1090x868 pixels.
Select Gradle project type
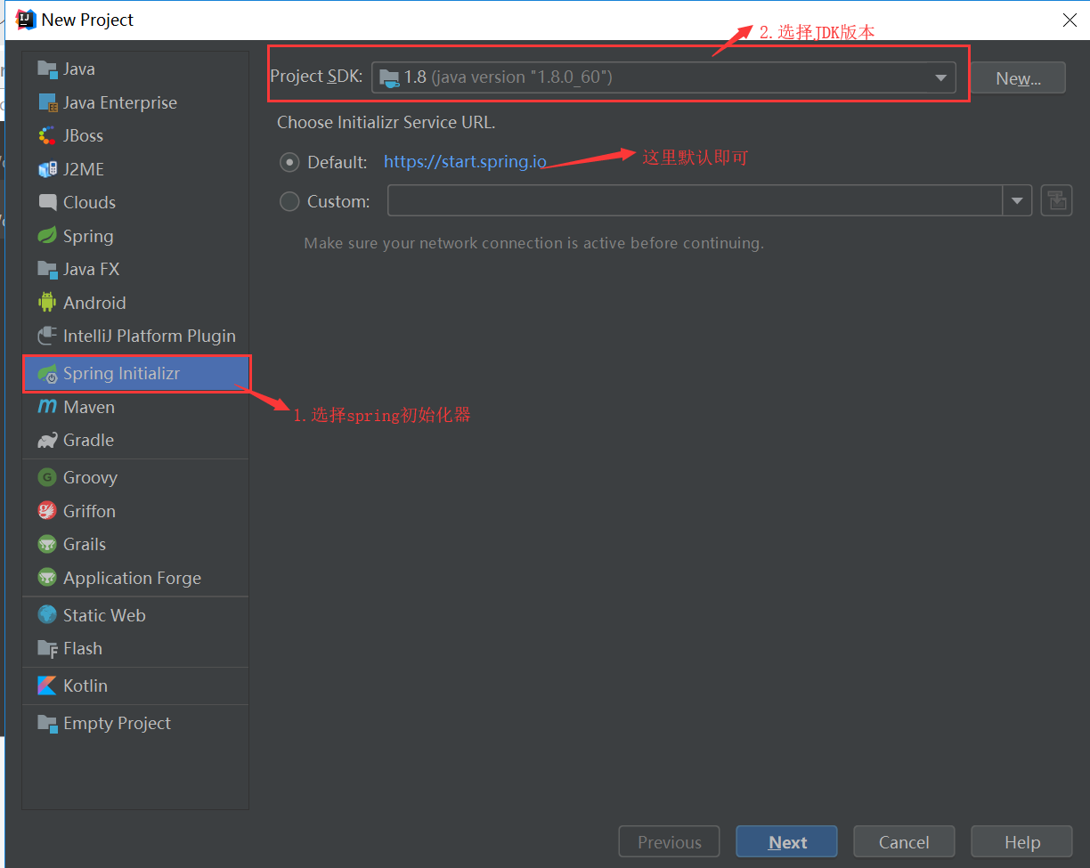click(x=135, y=440)
